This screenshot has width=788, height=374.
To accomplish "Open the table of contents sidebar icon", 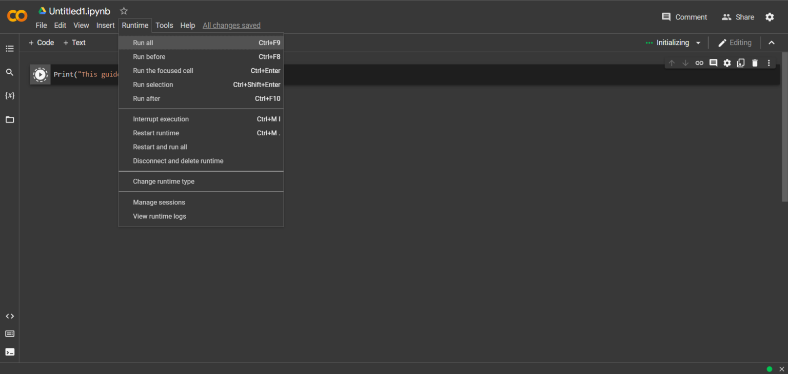I will pyautogui.click(x=10, y=49).
